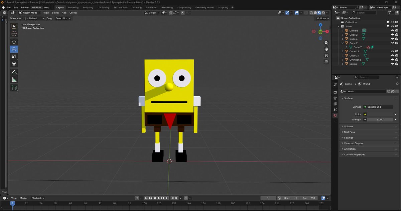Click new world duplicate icon
Viewport: 401px width, 211px height.
click(x=393, y=91)
